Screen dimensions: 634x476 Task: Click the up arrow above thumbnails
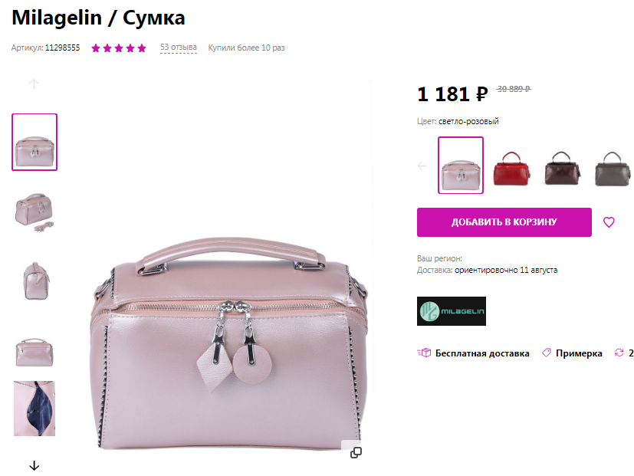point(34,84)
